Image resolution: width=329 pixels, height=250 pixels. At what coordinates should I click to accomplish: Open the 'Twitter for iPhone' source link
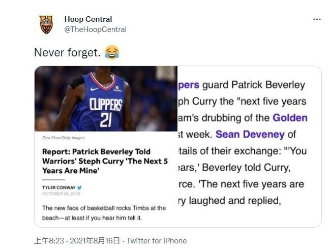pyautogui.click(x=157, y=240)
